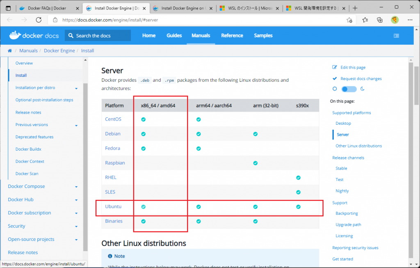Expand the Security section
Screen dimensions: 420x268
(x=76, y=227)
